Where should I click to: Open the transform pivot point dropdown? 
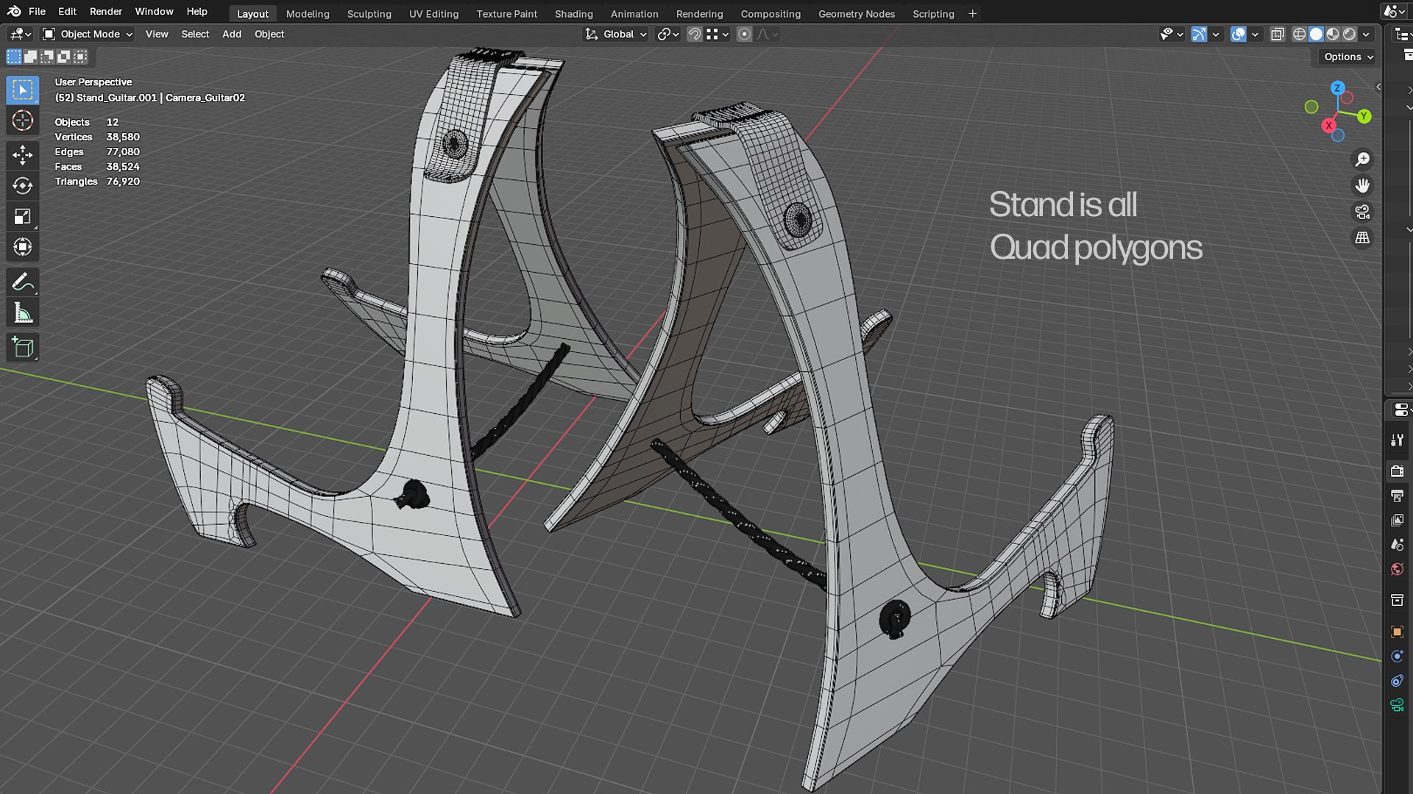pos(667,34)
